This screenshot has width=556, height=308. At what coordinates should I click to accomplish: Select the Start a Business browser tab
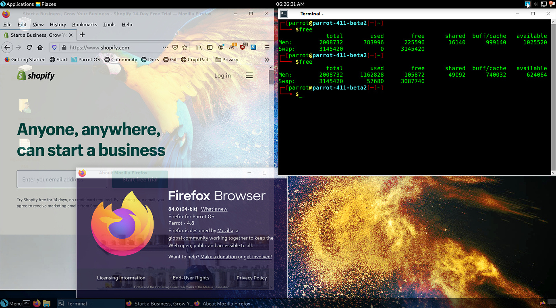tap(39, 35)
